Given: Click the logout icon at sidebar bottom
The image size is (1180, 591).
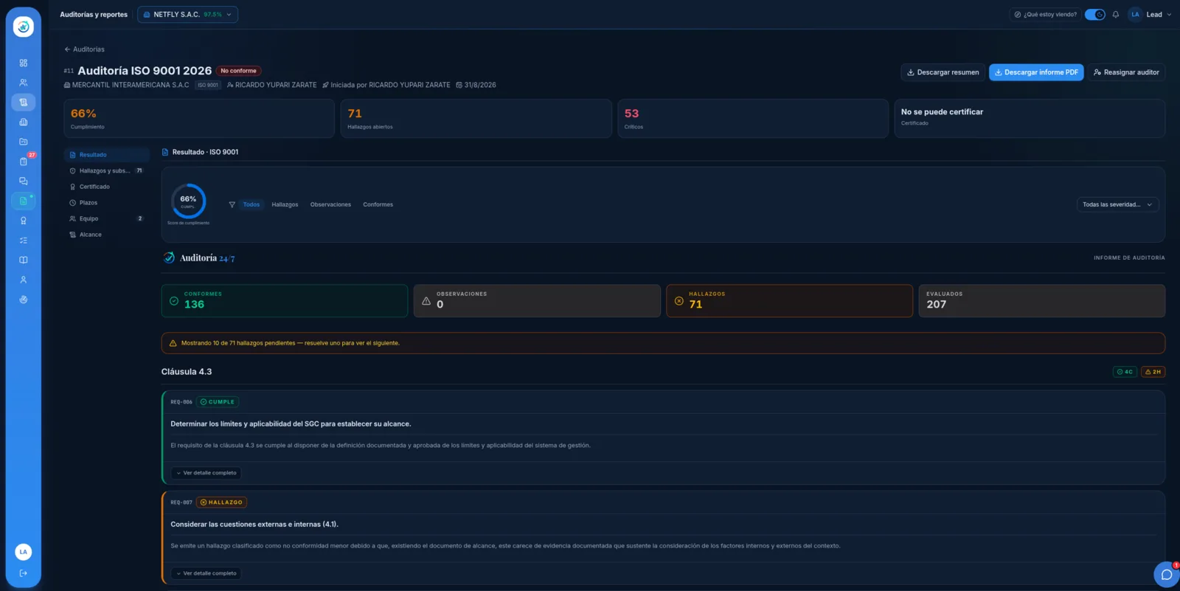Looking at the screenshot, I should click(x=24, y=573).
